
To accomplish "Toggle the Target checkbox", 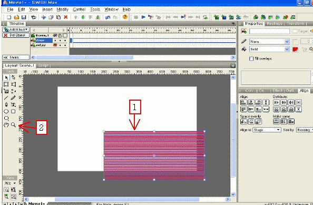I will pos(295,31).
